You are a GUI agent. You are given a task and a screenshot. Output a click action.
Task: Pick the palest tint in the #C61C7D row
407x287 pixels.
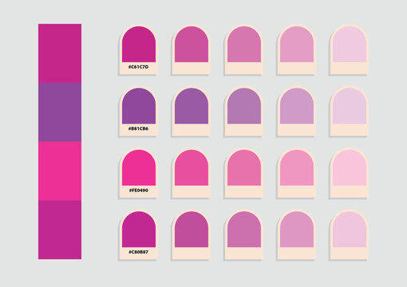pyautogui.click(x=350, y=44)
